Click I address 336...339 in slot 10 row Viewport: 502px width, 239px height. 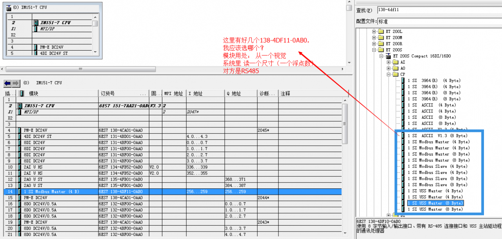tap(197, 167)
